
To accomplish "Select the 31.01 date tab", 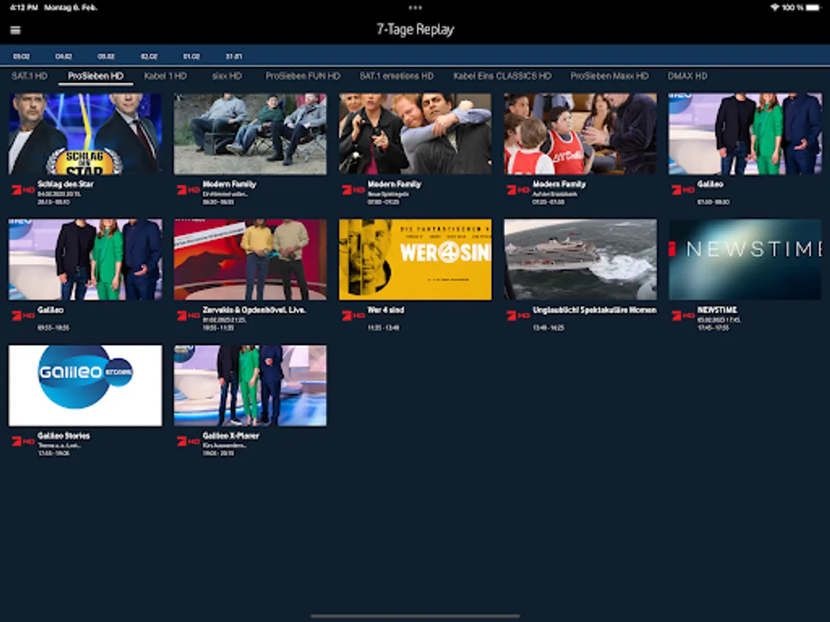I will (x=234, y=56).
